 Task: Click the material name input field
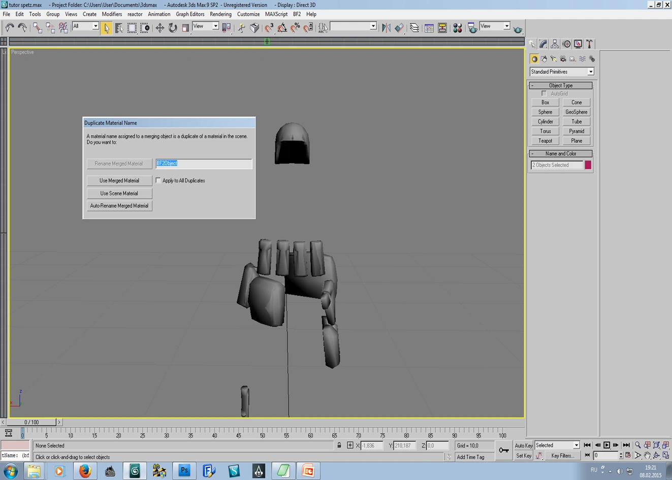point(203,164)
